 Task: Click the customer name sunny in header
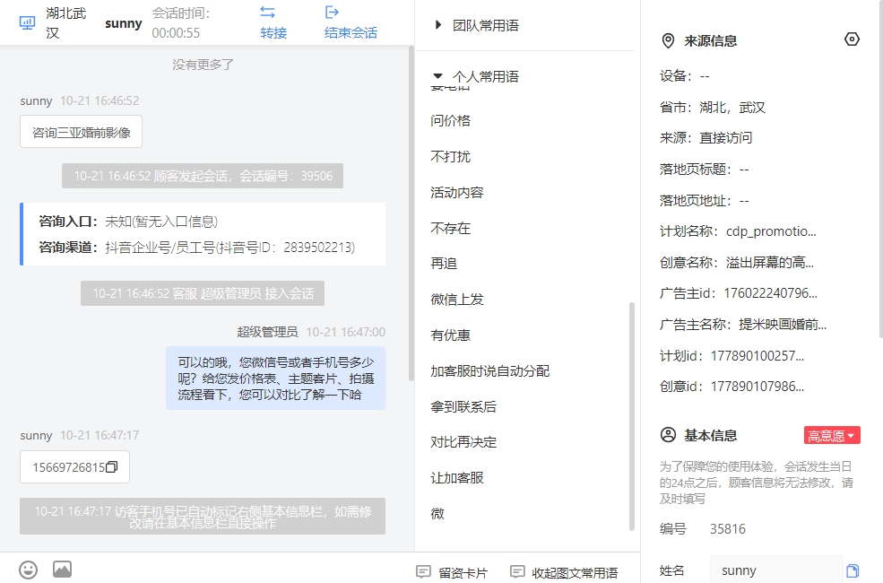tap(124, 23)
